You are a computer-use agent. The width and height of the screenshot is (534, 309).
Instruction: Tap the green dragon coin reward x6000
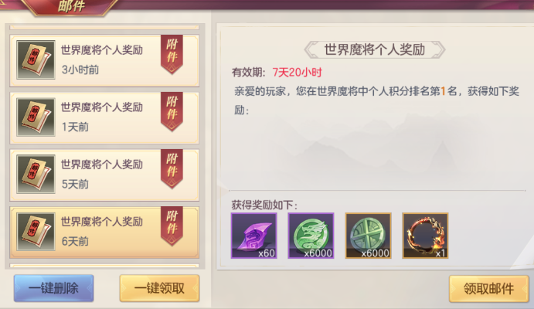311,236
